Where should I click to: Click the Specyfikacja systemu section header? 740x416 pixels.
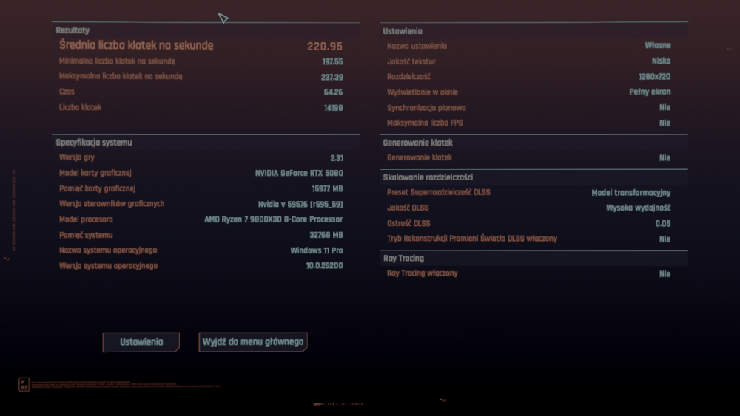click(94, 143)
